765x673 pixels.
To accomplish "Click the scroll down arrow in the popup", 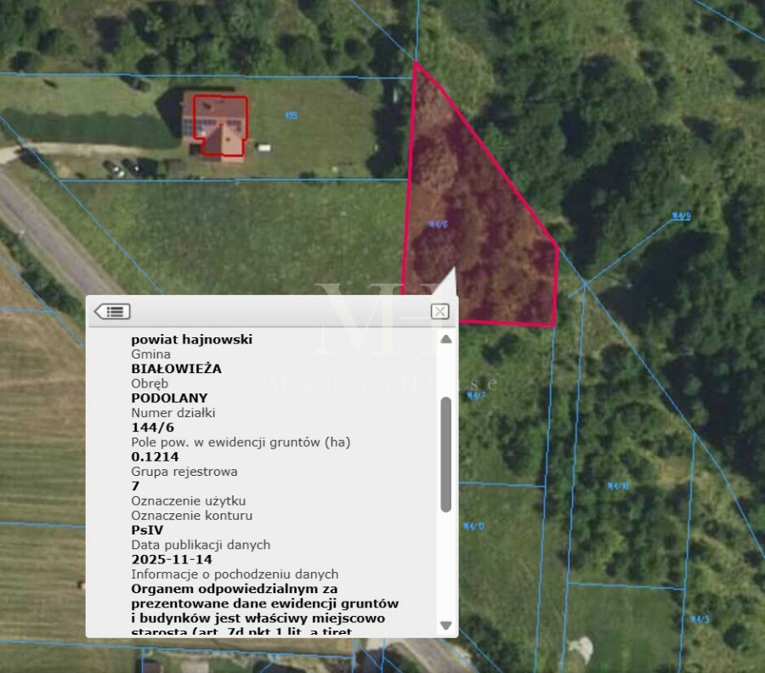I will coord(445,625).
